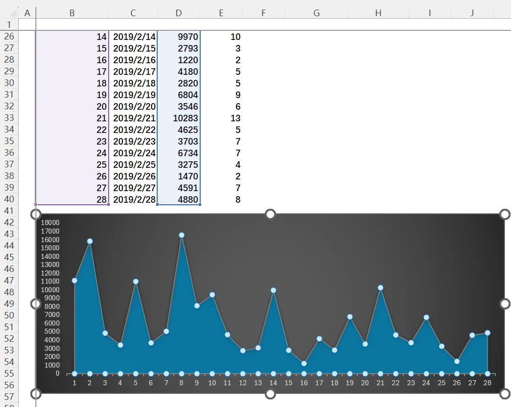Click cell containing value 1470
511x407 pixels.
click(x=178, y=176)
